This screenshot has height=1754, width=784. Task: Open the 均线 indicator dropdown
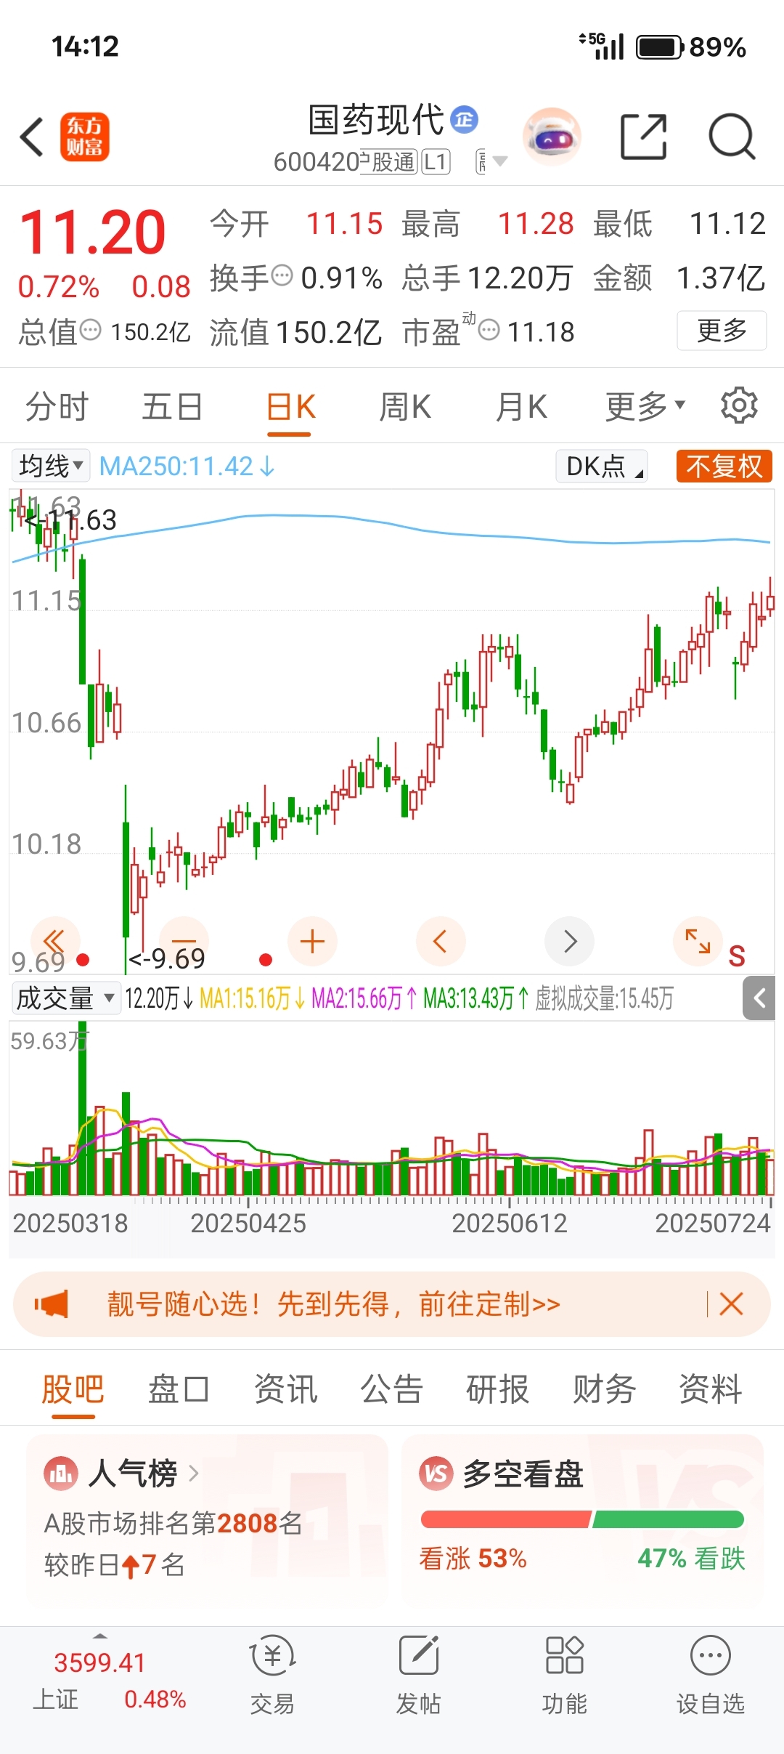click(50, 466)
